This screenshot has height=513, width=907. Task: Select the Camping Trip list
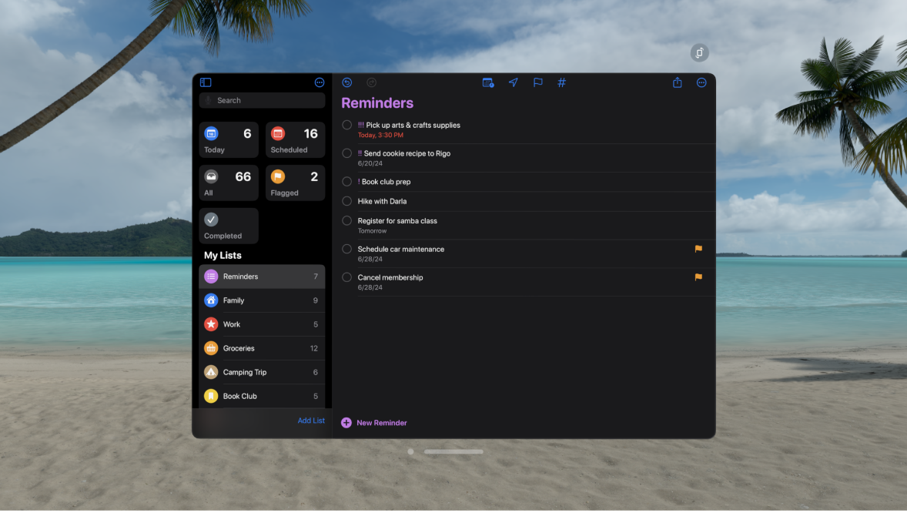(x=262, y=372)
